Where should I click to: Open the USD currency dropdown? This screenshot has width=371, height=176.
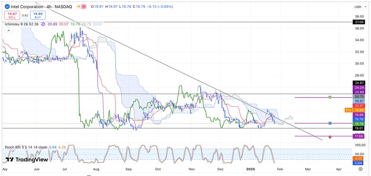[x=359, y=7]
